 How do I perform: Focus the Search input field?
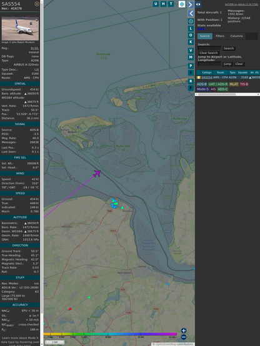[209, 48]
